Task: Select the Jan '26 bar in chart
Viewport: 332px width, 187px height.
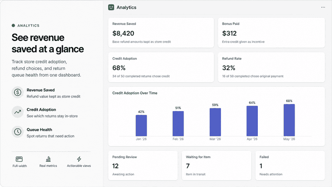Action: [141, 126]
